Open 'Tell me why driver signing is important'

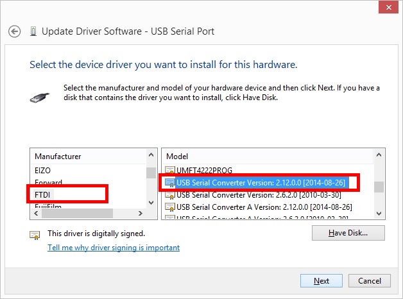click(x=114, y=248)
